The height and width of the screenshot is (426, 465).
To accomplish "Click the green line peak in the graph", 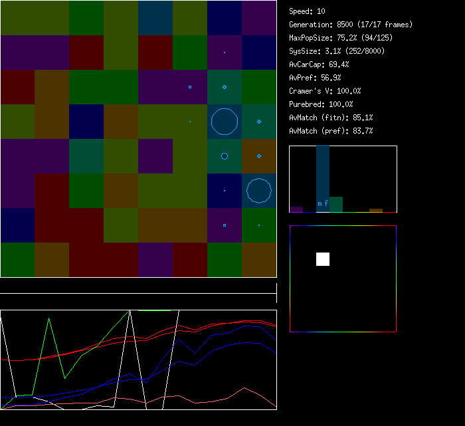I will click(x=49, y=318).
